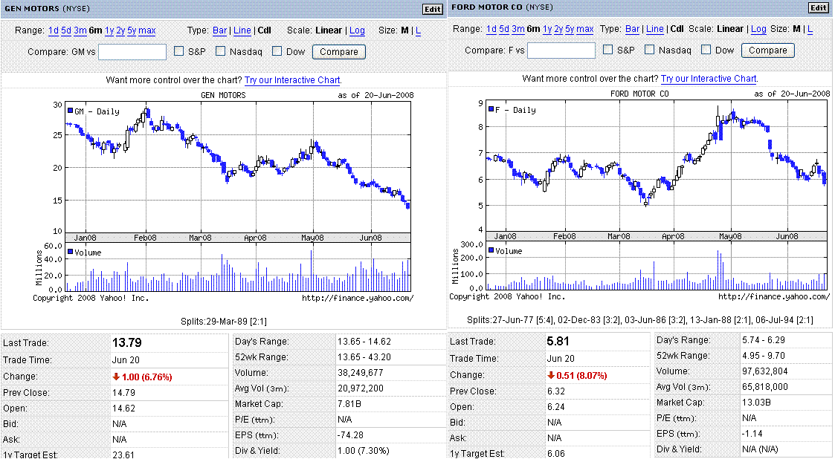The image size is (835, 459).
Task: Select 1d range for GM chart
Action: [54, 30]
